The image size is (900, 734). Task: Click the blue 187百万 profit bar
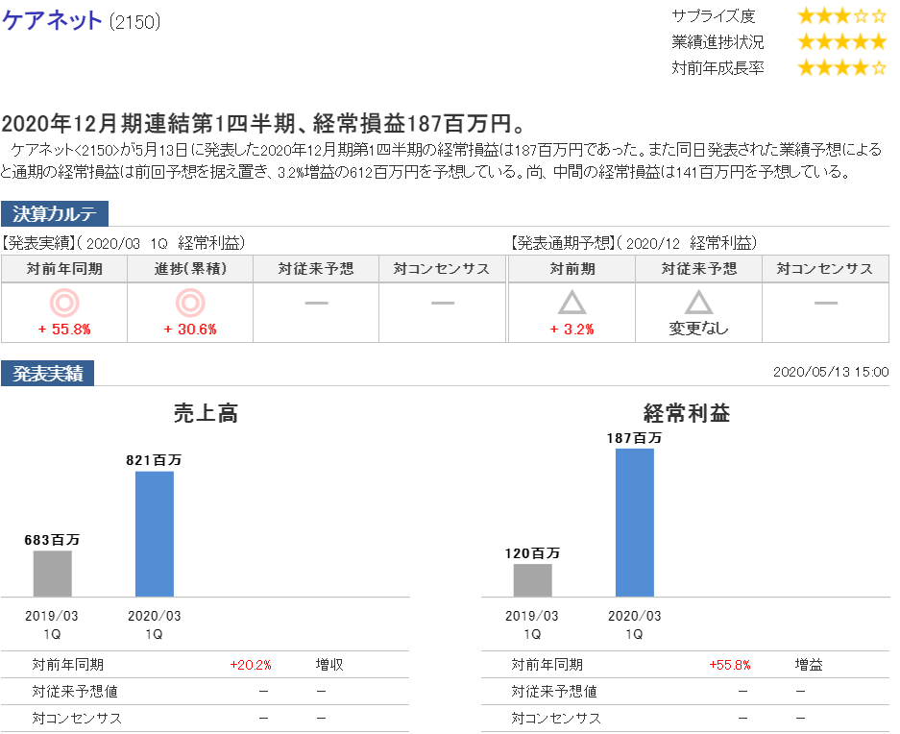click(x=635, y=523)
